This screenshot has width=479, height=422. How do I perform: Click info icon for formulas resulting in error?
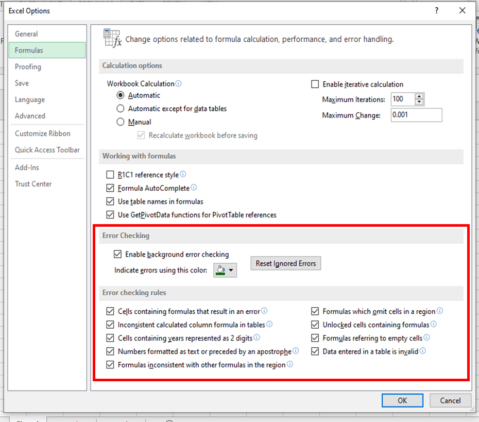[x=264, y=311]
